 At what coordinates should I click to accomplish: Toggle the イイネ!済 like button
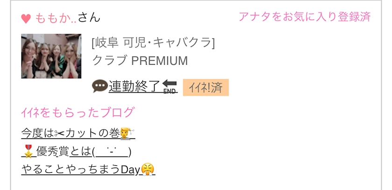[x=205, y=87]
